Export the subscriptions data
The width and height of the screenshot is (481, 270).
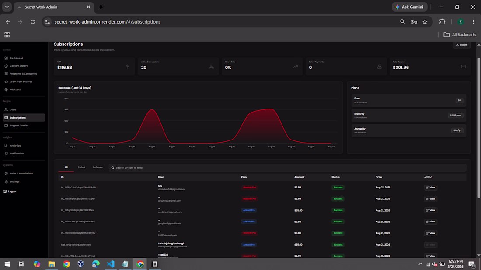click(462, 45)
